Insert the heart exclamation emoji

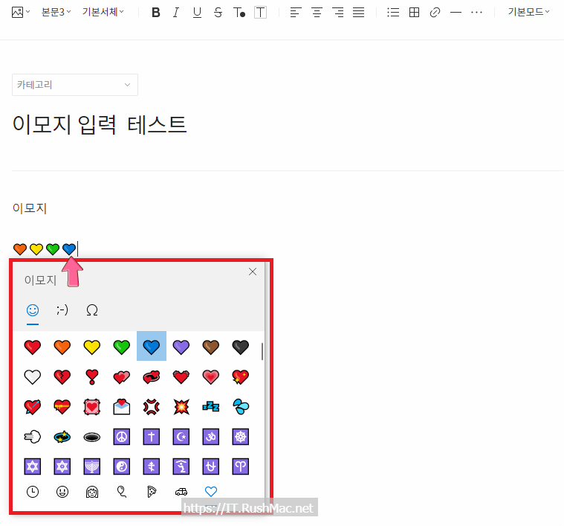pos(92,377)
